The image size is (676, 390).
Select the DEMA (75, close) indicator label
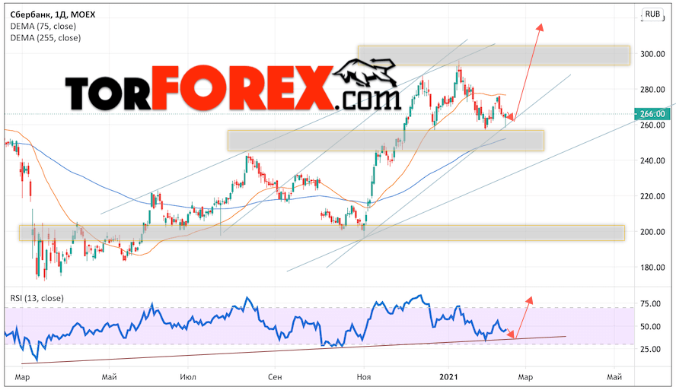[43, 27]
